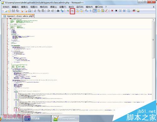Toggle show all characters button
Image resolution: width=157 pixels, height=122 pixels.
(x=90, y=11)
